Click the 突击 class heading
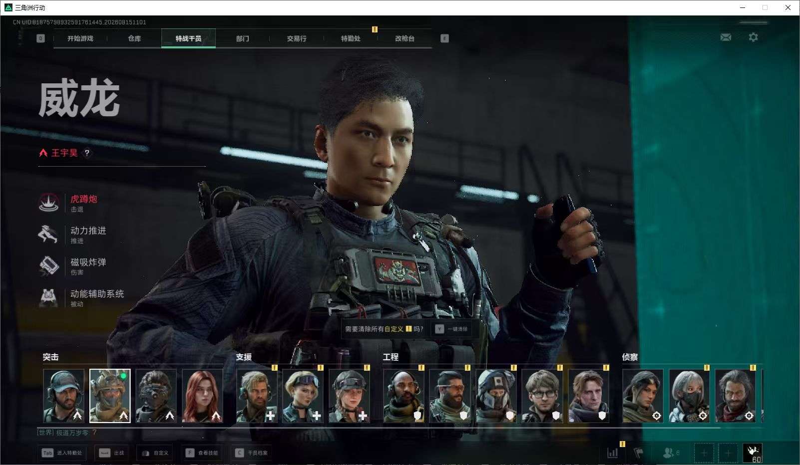Viewport: 800px width, 465px height. point(50,357)
